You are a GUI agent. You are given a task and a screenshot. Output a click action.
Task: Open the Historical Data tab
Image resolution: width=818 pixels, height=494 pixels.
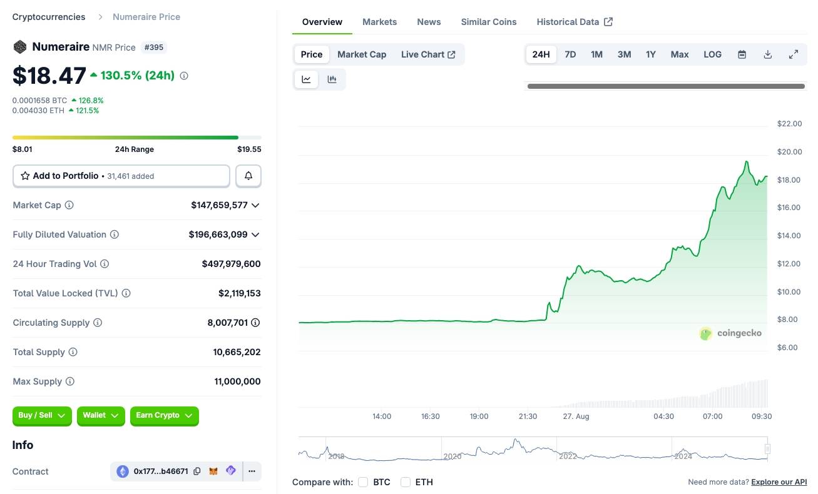575,22
